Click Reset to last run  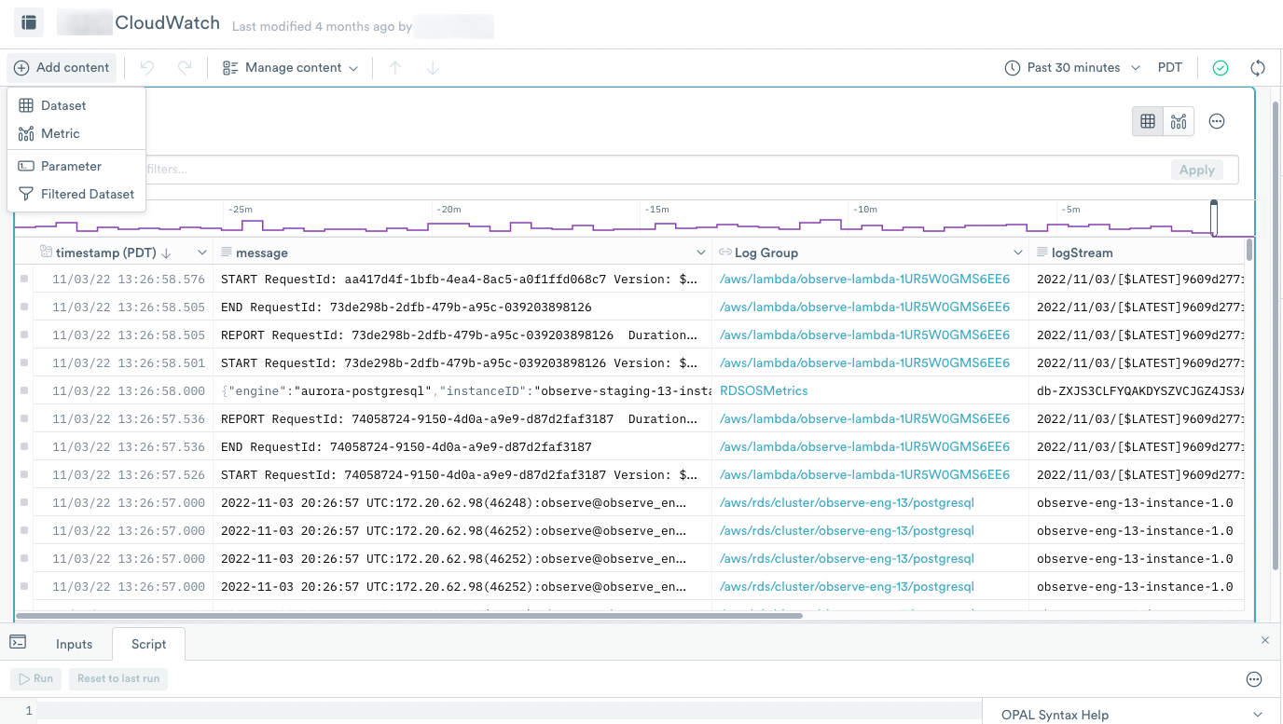pyautogui.click(x=118, y=678)
